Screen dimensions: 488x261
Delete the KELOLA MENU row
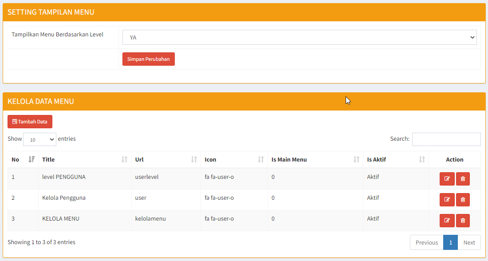click(463, 221)
